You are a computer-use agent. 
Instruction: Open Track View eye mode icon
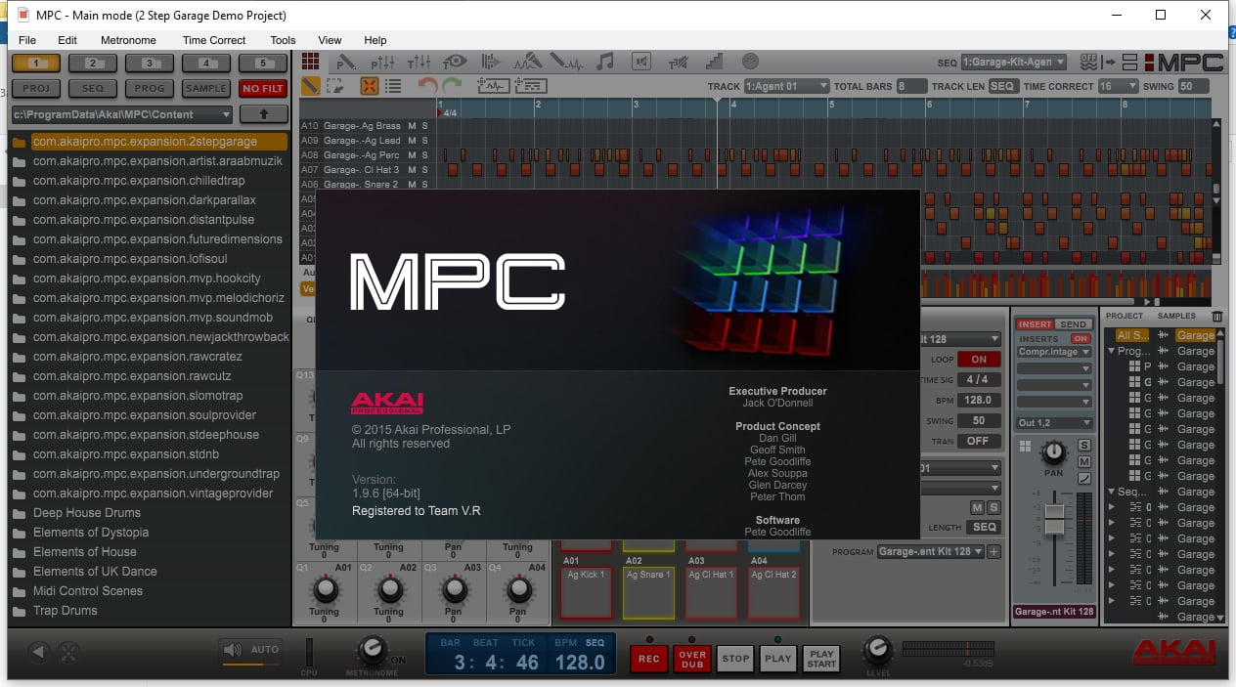(454, 62)
